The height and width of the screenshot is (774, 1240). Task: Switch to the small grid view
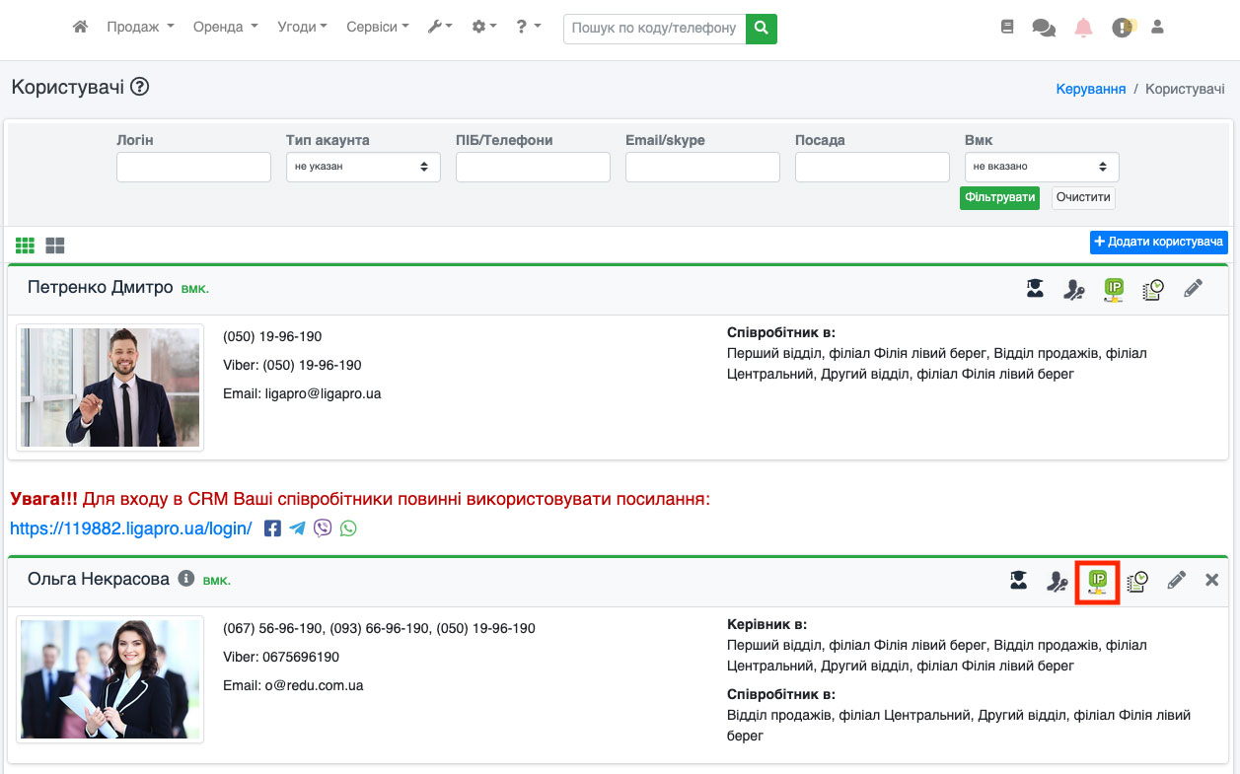(x=25, y=246)
